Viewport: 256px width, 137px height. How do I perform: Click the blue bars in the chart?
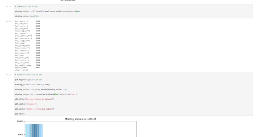coord(34,130)
